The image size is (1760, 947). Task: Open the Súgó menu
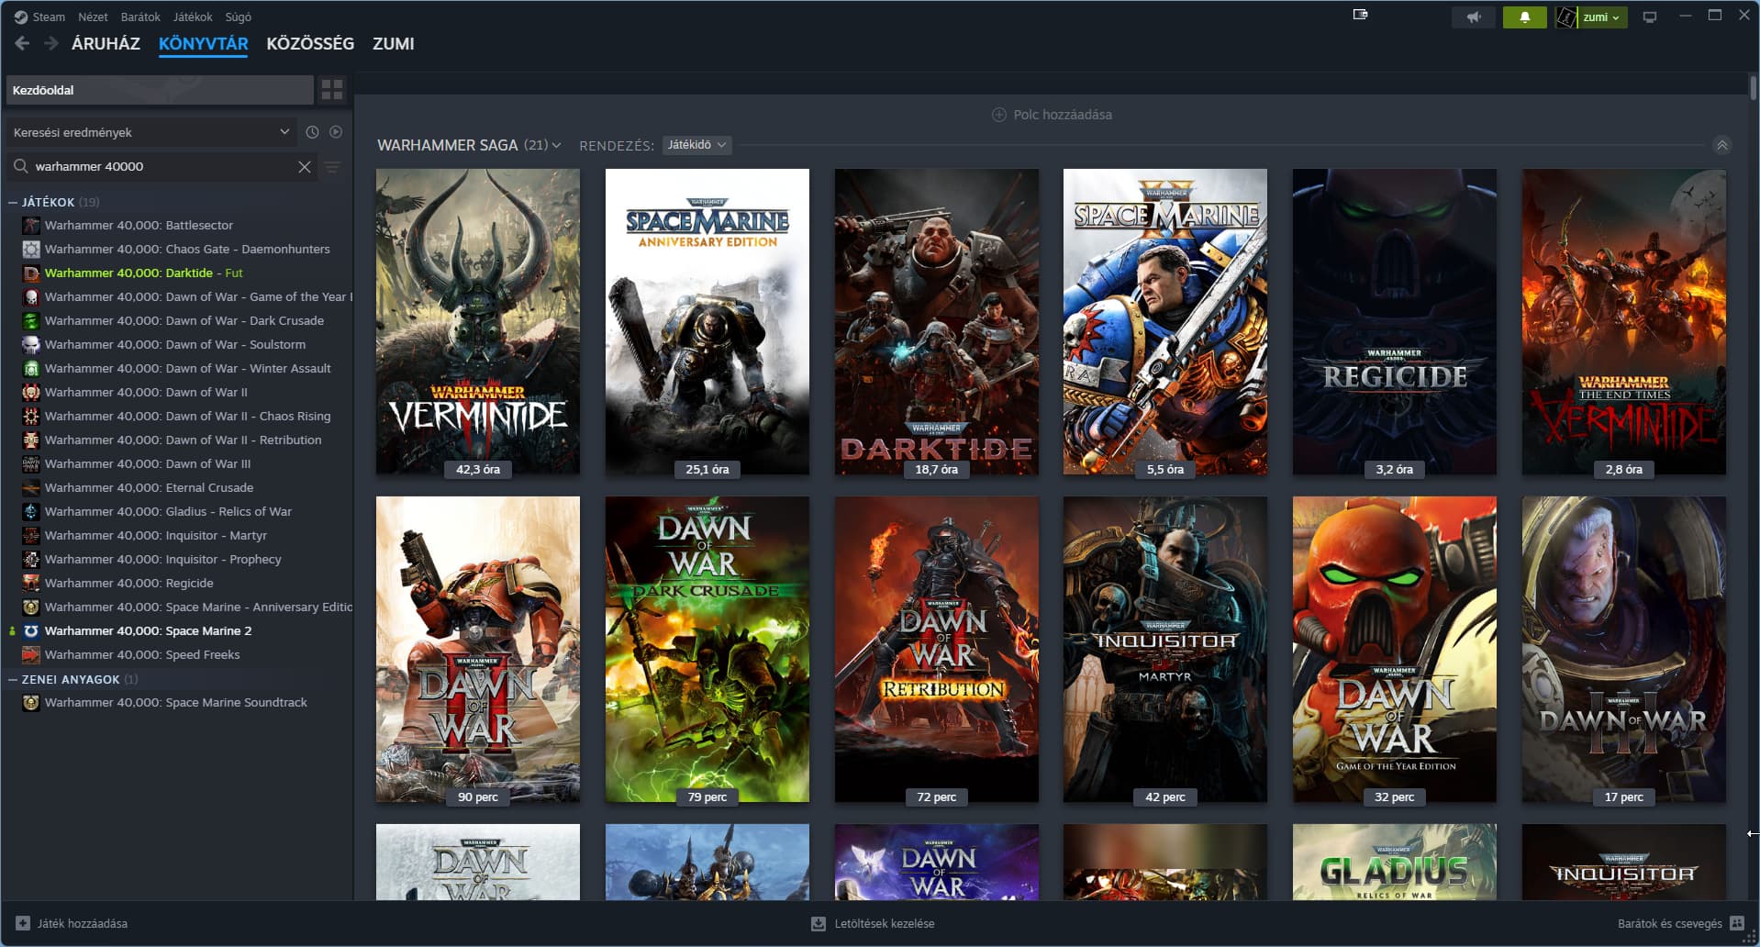(238, 17)
